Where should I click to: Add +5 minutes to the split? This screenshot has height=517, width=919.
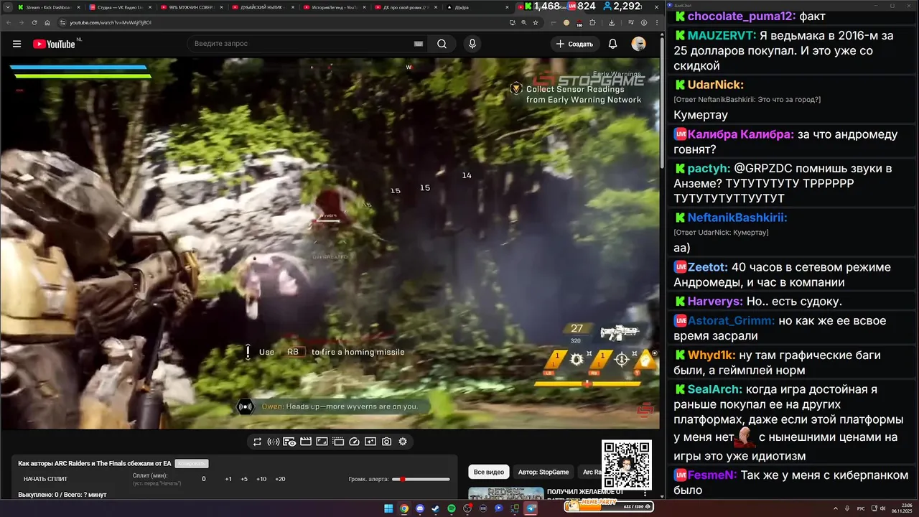(x=244, y=479)
